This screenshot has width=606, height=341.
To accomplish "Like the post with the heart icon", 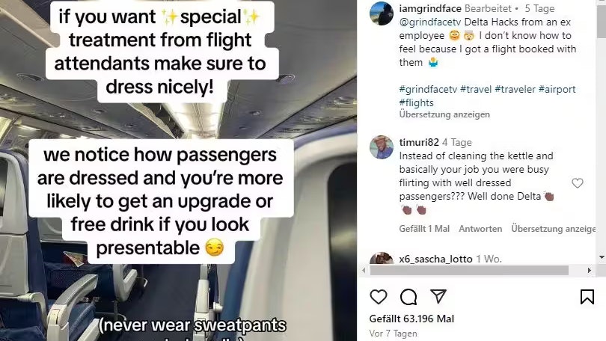I will pos(379,297).
